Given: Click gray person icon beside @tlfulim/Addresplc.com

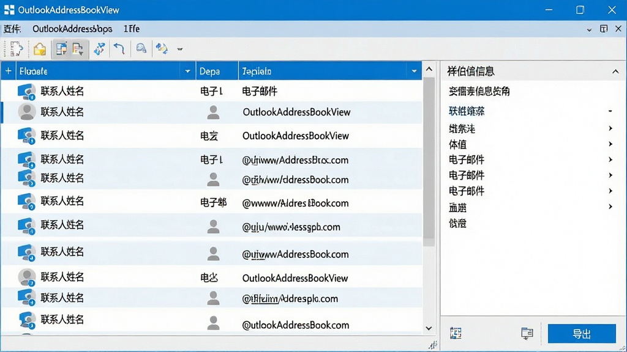Looking at the screenshot, I should [213, 298].
